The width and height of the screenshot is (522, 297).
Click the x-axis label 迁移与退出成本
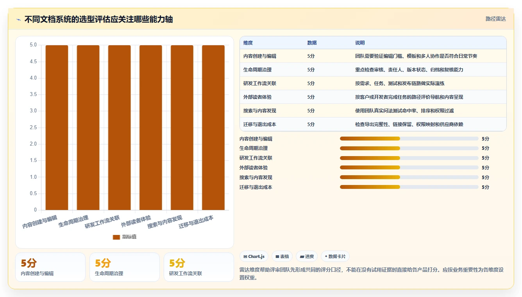coord(196,222)
